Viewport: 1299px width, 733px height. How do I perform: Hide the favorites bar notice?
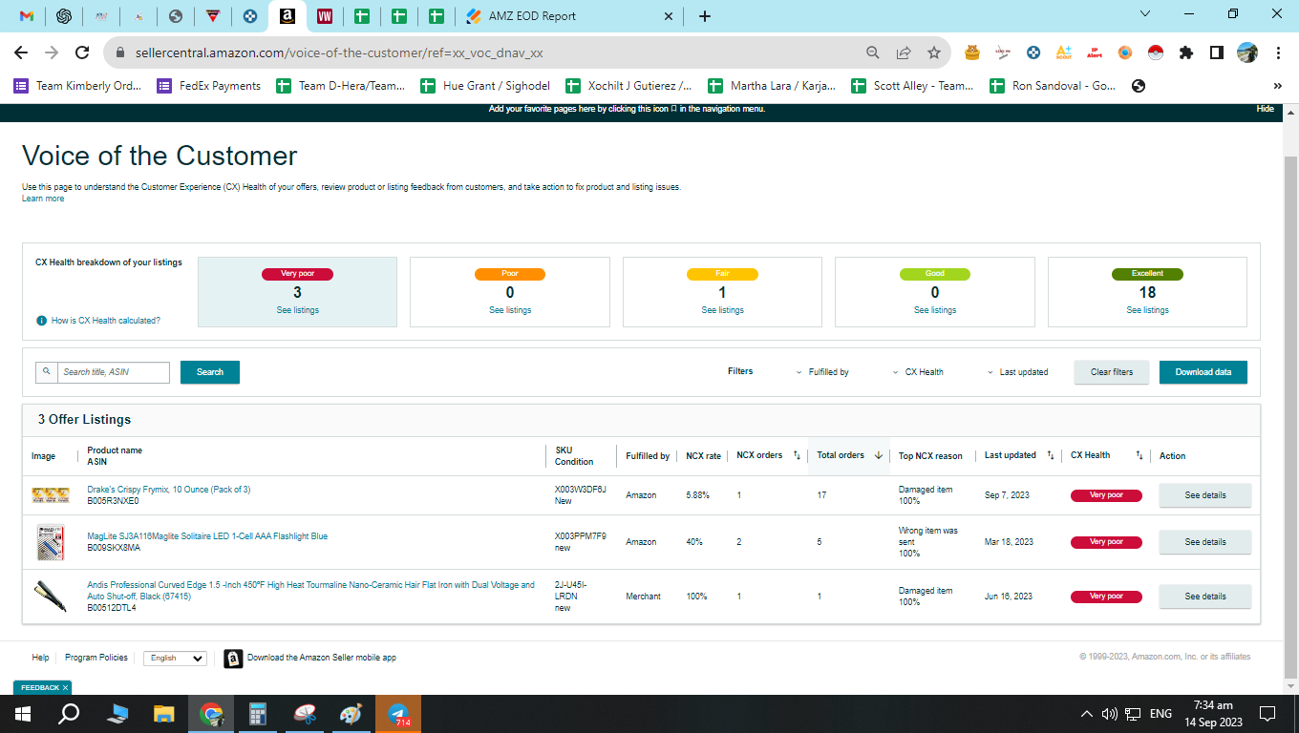(x=1265, y=109)
